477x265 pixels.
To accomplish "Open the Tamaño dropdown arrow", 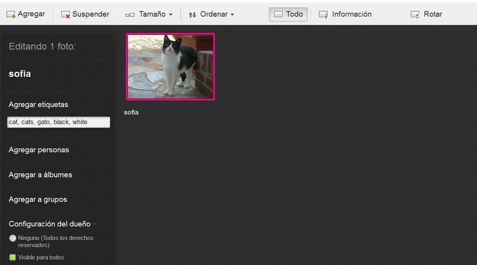I will [x=171, y=15].
